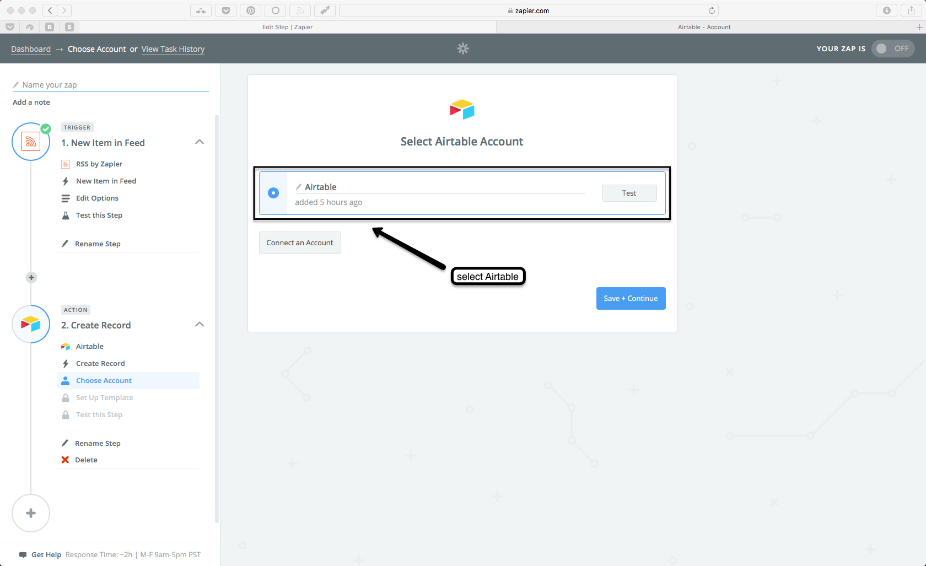This screenshot has width=926, height=566.
Task: Switch to the Edit Step | Zapier tab
Action: pyautogui.click(x=287, y=27)
